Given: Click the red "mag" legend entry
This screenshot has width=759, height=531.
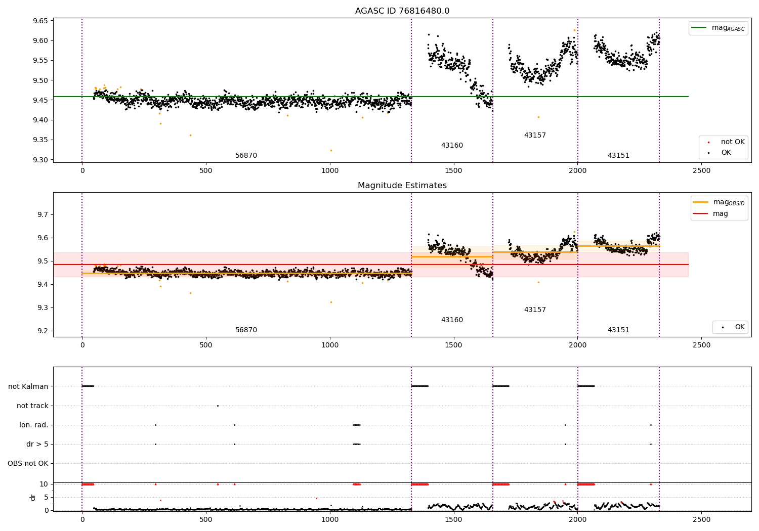Looking at the screenshot, I should 710,214.
